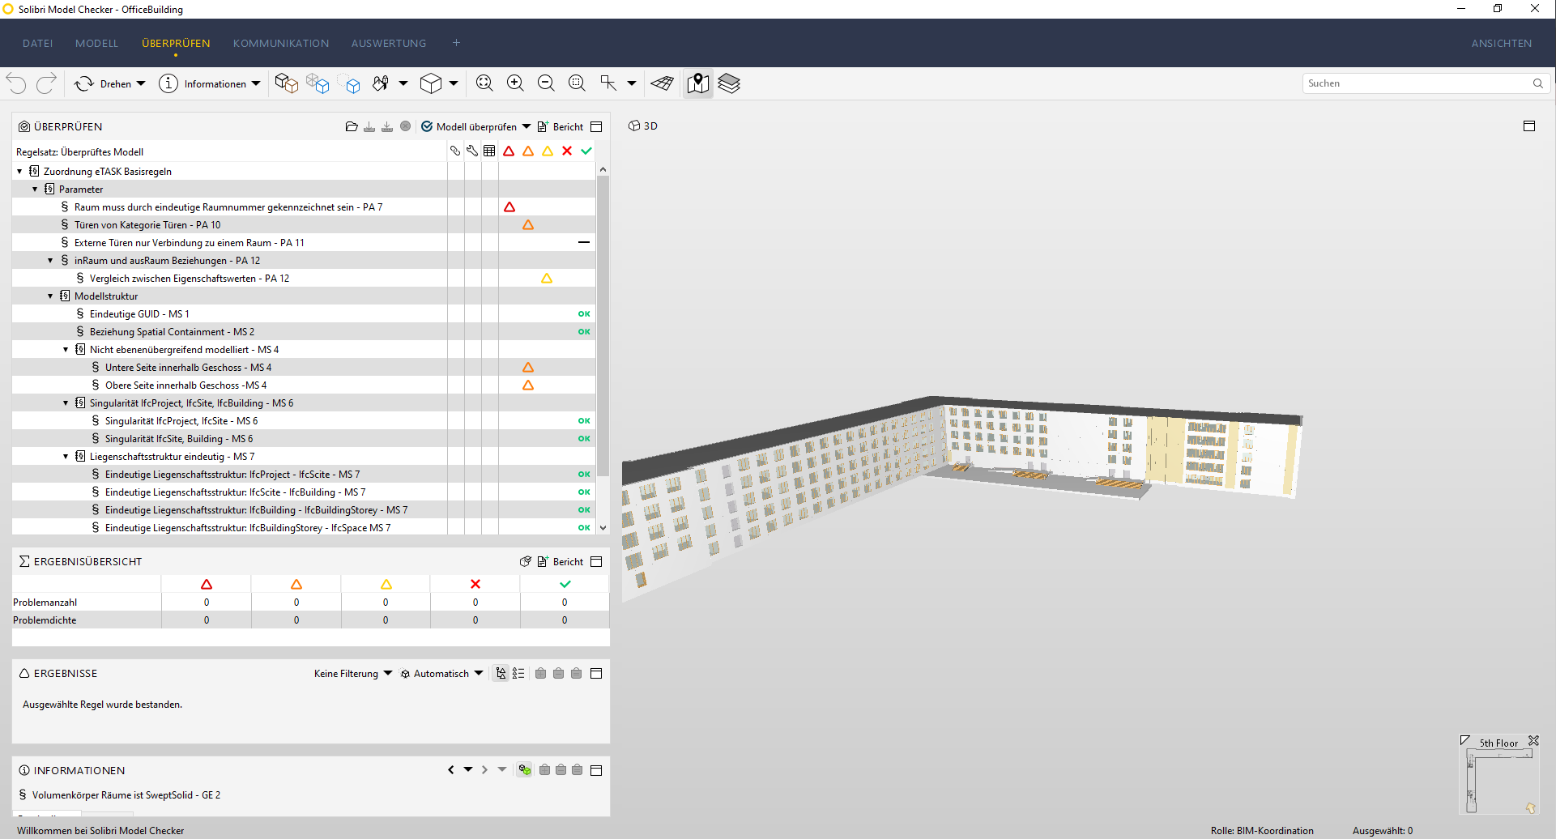This screenshot has height=839, width=1556.
Task: Click the zoom in magnifier
Action: [515, 83]
